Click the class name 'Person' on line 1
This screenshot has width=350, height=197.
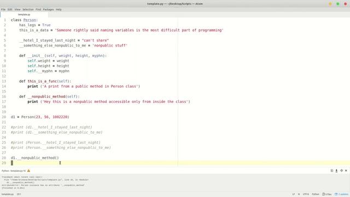click(x=30, y=20)
